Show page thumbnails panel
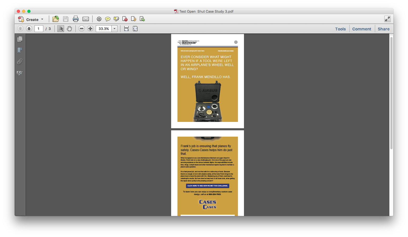This screenshot has height=237, width=408. click(x=20, y=39)
